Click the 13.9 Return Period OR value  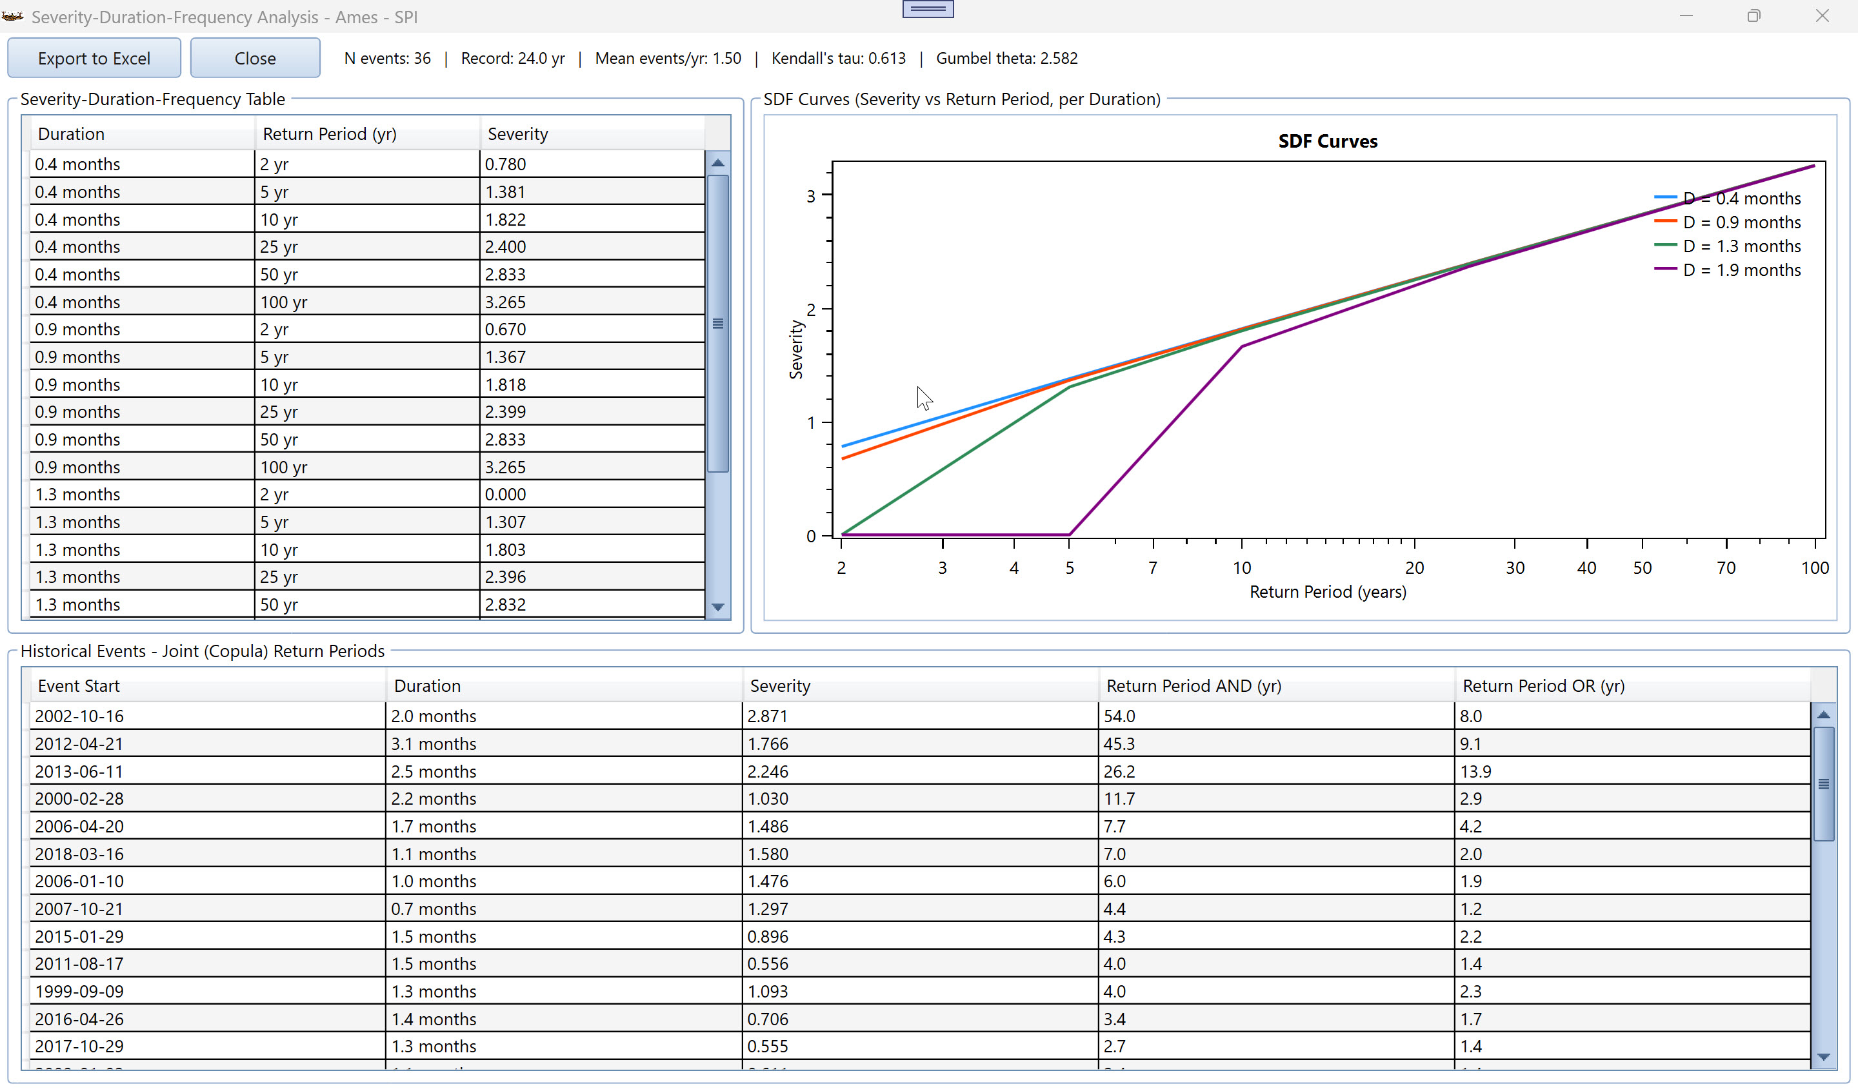pyautogui.click(x=1632, y=771)
